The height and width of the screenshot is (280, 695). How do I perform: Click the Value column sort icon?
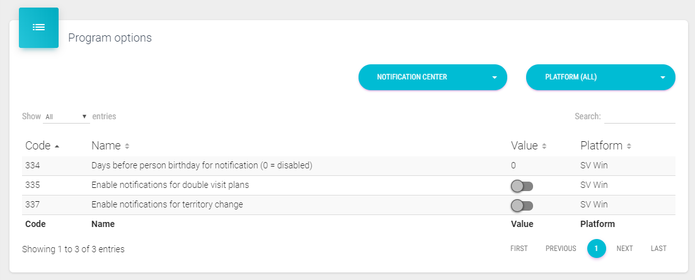(544, 146)
